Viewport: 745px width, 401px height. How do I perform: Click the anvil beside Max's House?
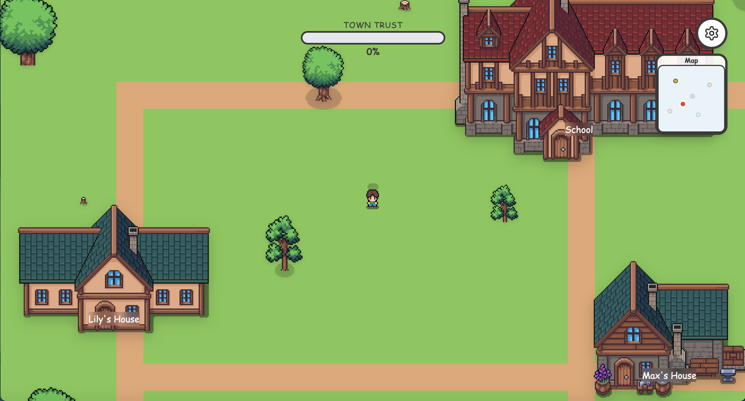727,374
